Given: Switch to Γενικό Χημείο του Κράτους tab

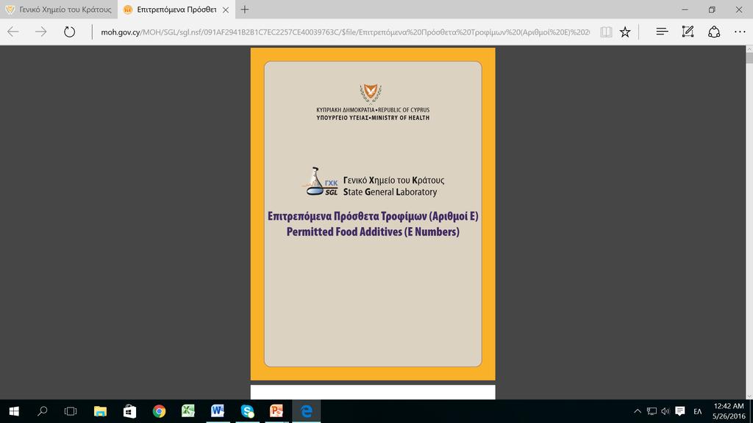Looking at the screenshot, I should coord(59,9).
